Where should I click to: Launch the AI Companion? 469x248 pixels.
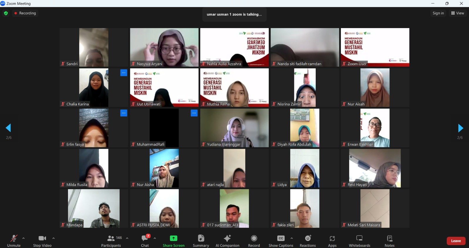pyautogui.click(x=227, y=238)
